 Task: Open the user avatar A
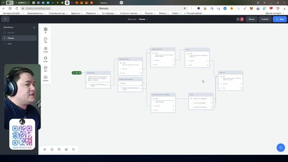click(242, 19)
